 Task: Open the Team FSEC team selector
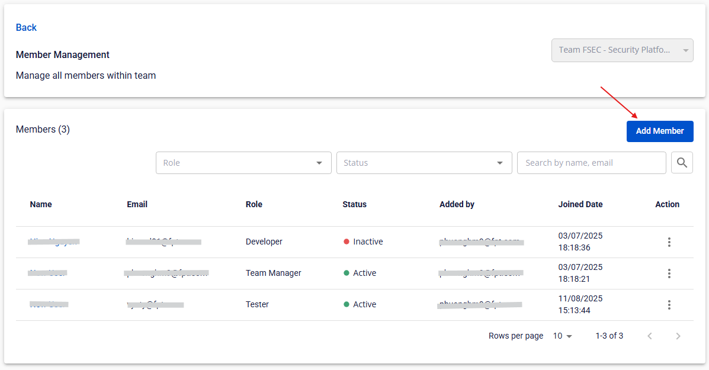(622, 50)
